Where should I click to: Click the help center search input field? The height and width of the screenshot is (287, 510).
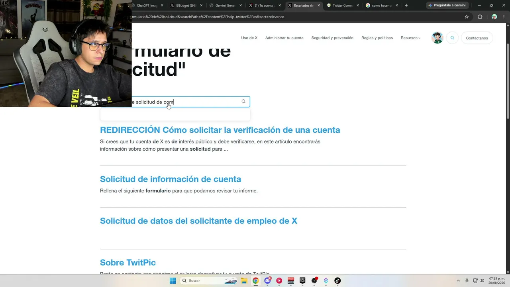pos(175,102)
